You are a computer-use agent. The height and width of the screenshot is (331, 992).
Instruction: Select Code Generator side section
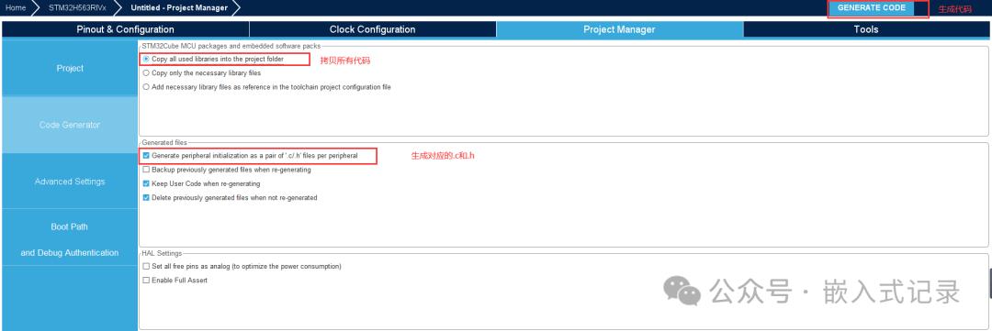click(x=70, y=125)
